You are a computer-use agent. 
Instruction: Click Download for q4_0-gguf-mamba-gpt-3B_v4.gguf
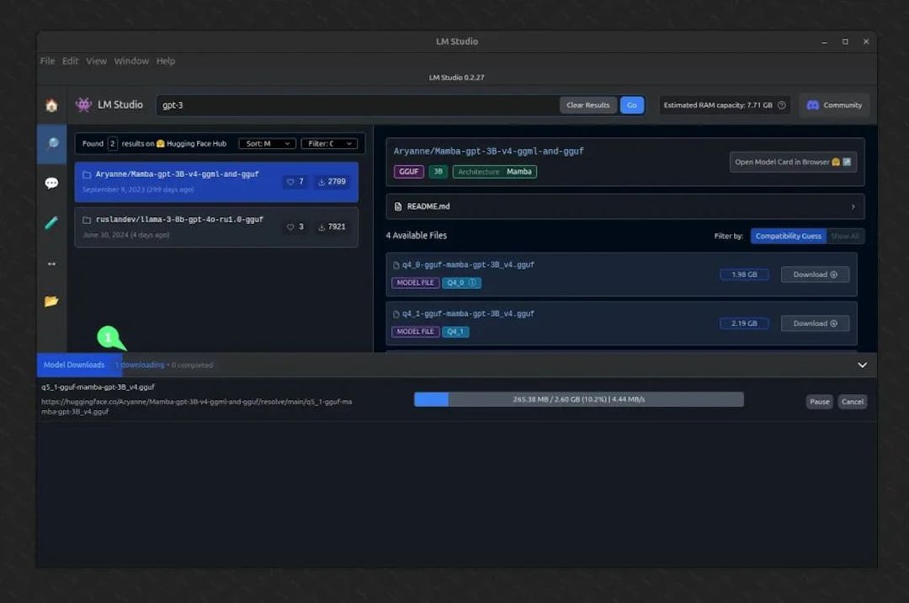click(x=814, y=274)
